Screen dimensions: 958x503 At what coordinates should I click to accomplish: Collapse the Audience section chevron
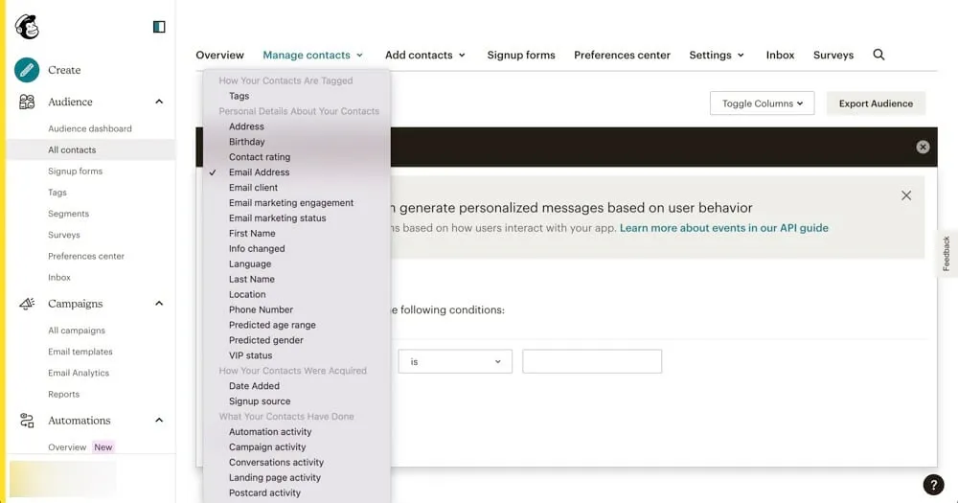[x=159, y=102]
